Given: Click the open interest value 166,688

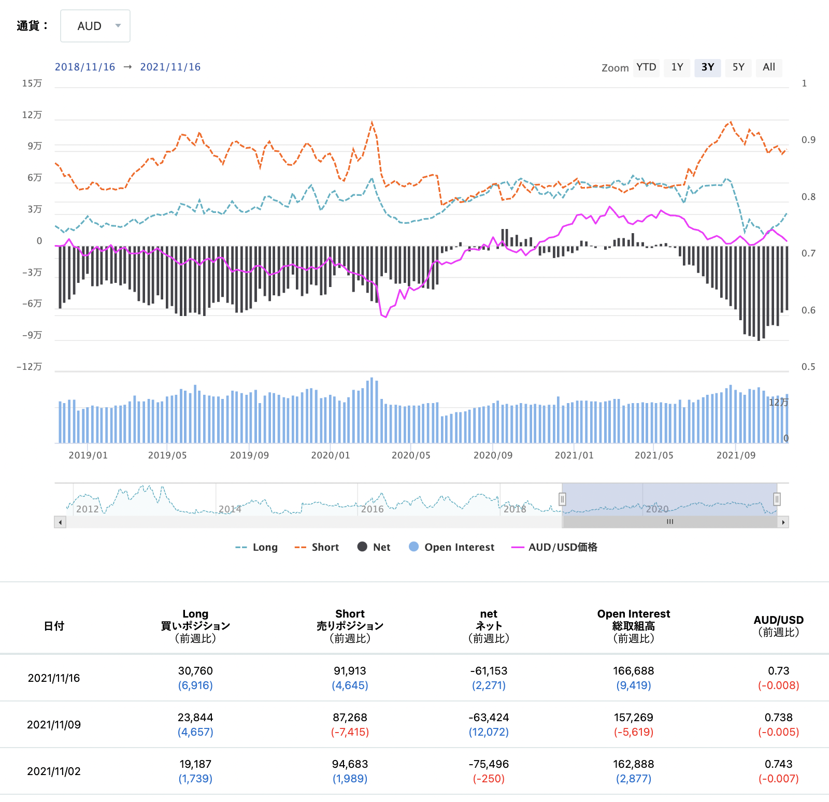Looking at the screenshot, I should [634, 671].
